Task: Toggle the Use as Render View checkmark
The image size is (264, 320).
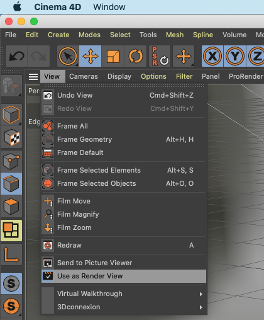Action: pos(48,276)
